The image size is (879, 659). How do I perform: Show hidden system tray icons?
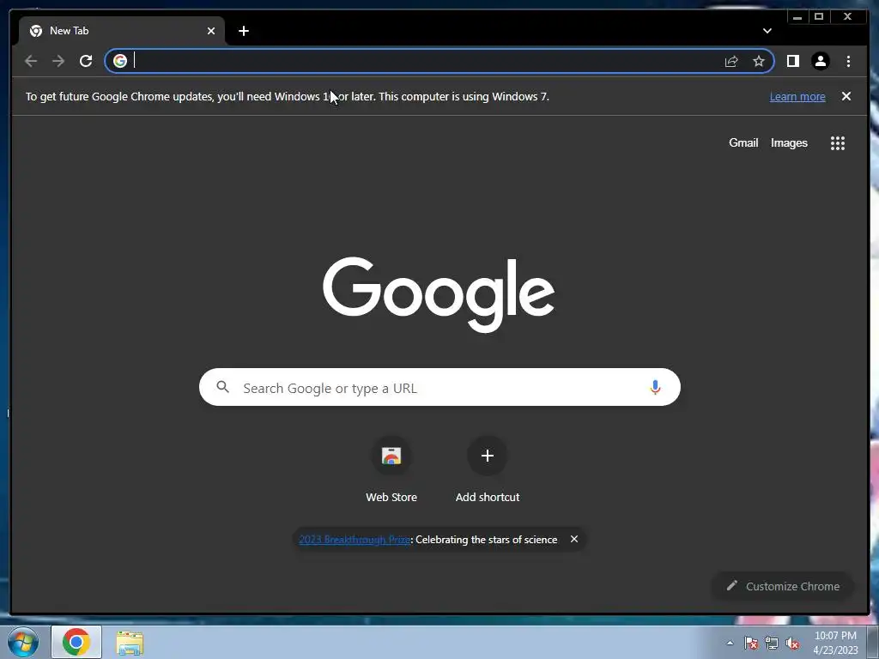click(x=730, y=643)
